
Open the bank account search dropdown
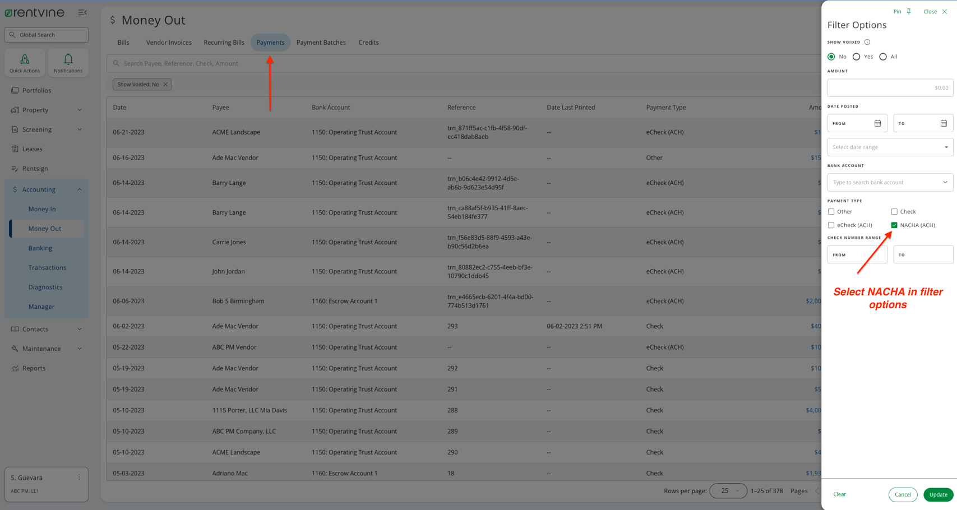point(890,183)
